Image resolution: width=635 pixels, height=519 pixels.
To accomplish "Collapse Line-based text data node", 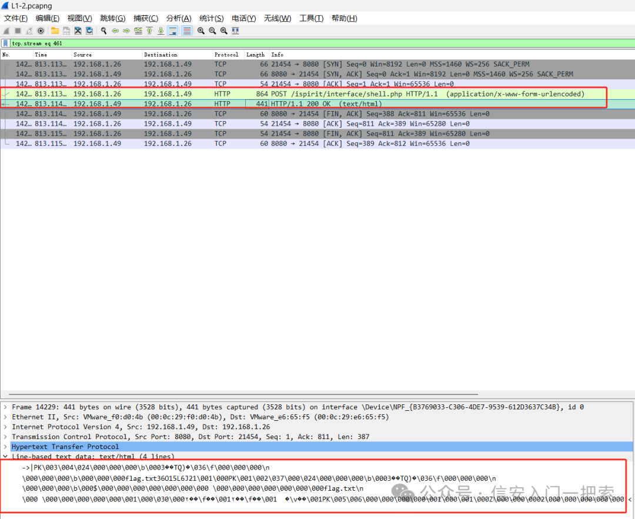I will (5, 457).
